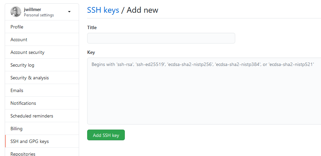The height and width of the screenshot is (156, 321).
Task: Click the Personal settings label
Action: [x=39, y=15]
